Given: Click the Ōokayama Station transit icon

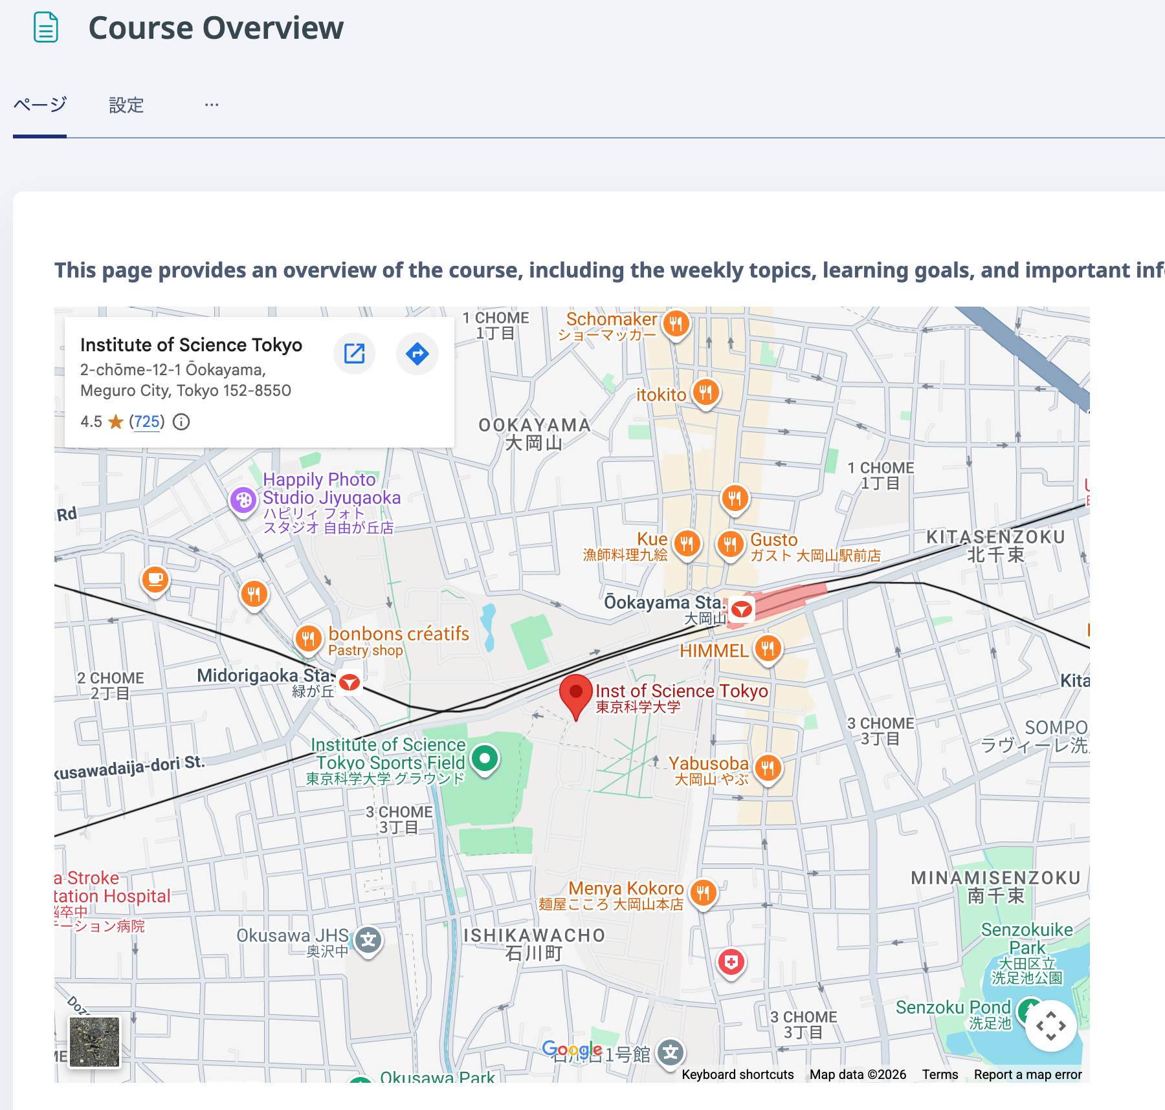Looking at the screenshot, I should tap(742, 609).
